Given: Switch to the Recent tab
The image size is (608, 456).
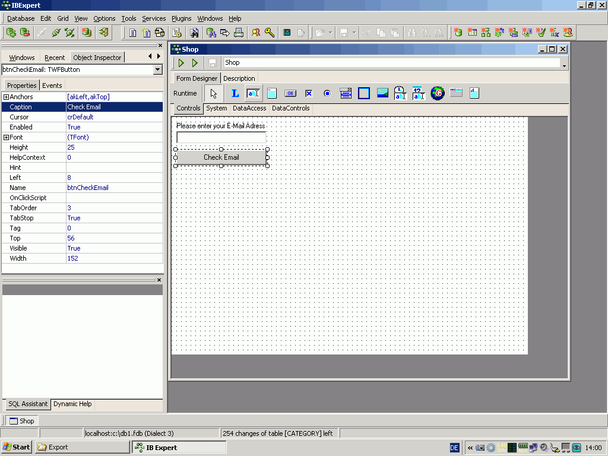Looking at the screenshot, I should click(x=55, y=58).
